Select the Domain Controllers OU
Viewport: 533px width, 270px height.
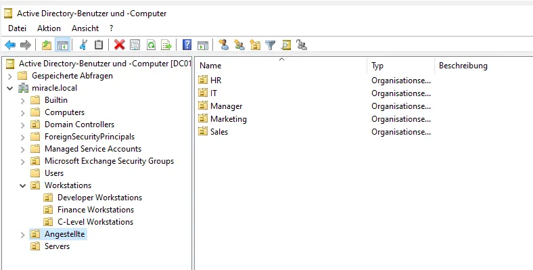pyautogui.click(x=80, y=125)
